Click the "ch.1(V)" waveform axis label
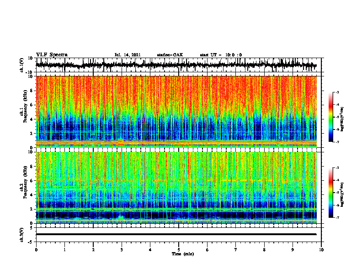 pyautogui.click(x=22, y=65)
